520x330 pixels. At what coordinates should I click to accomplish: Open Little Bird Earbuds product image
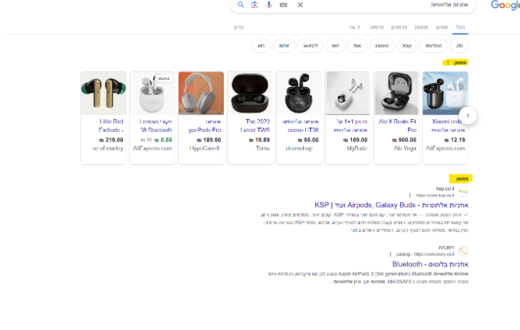(x=103, y=93)
